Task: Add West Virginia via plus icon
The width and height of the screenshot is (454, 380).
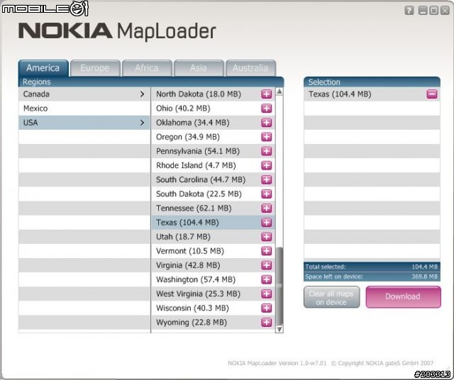Action: click(x=267, y=294)
